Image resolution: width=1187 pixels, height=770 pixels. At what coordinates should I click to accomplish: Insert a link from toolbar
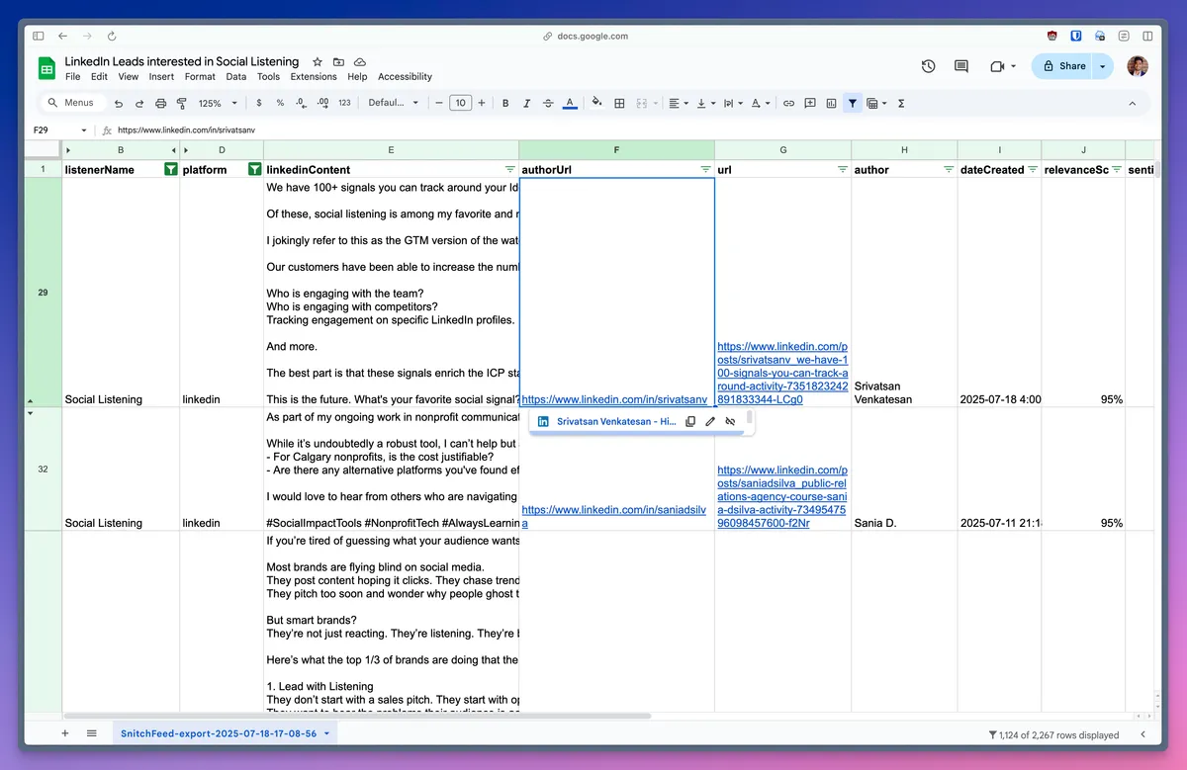click(788, 103)
